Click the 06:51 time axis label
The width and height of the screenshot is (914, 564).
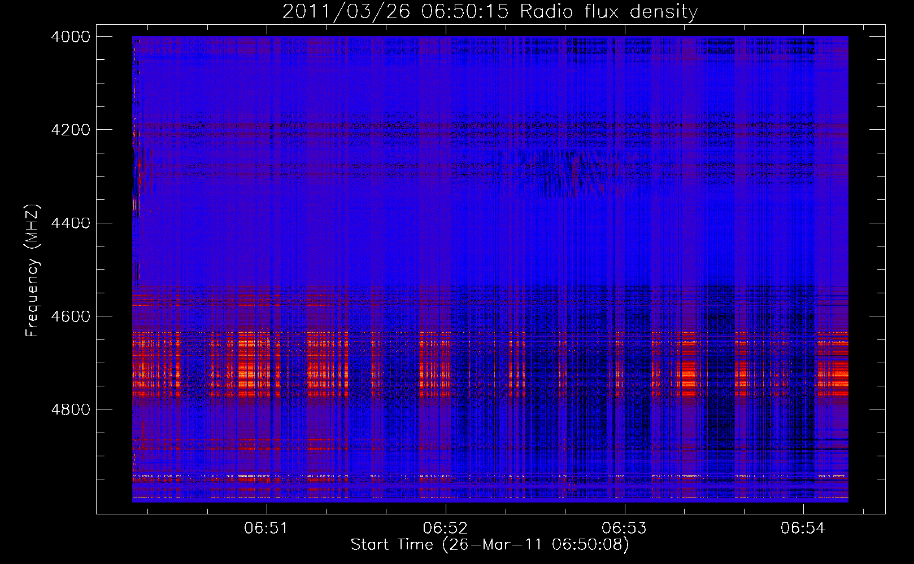266,528
